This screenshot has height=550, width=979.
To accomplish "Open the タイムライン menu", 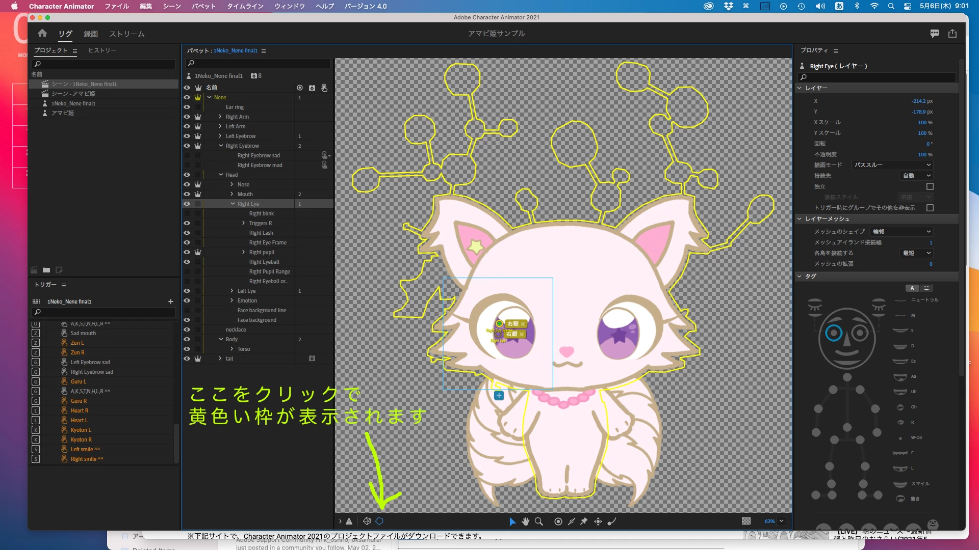I will pos(245,6).
